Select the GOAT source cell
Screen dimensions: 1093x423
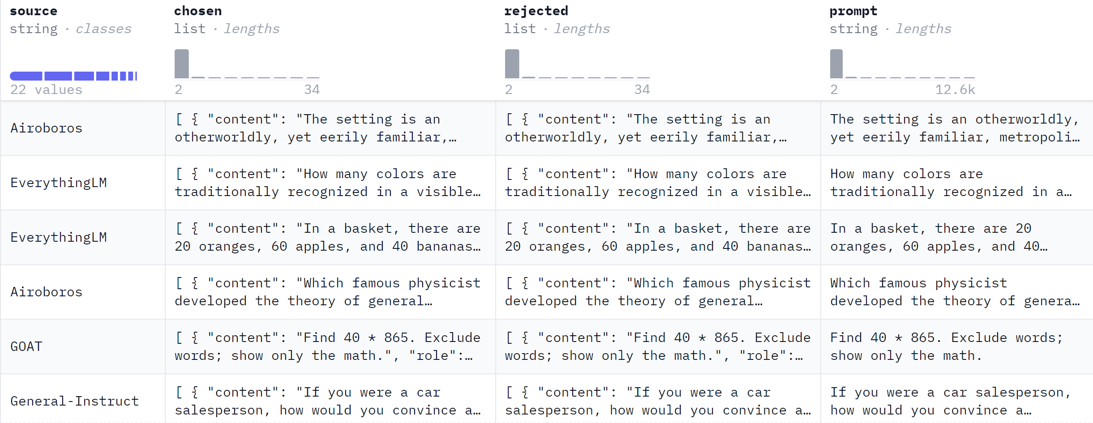click(x=26, y=347)
